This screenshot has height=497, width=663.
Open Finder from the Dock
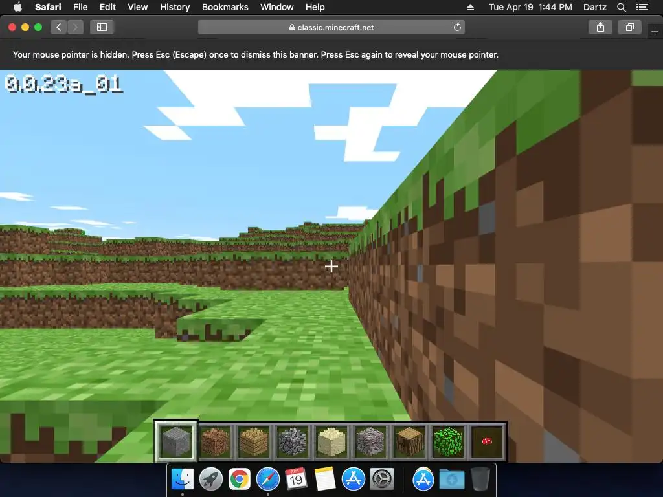[182, 480]
